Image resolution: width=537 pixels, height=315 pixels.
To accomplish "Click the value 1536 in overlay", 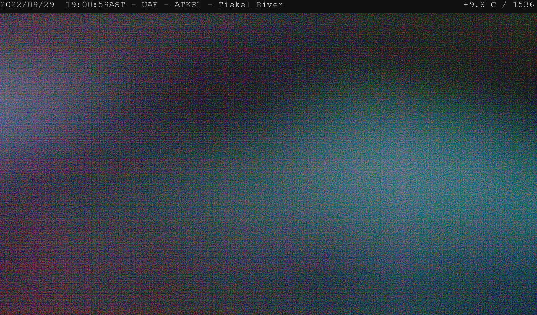I will click(524, 5).
